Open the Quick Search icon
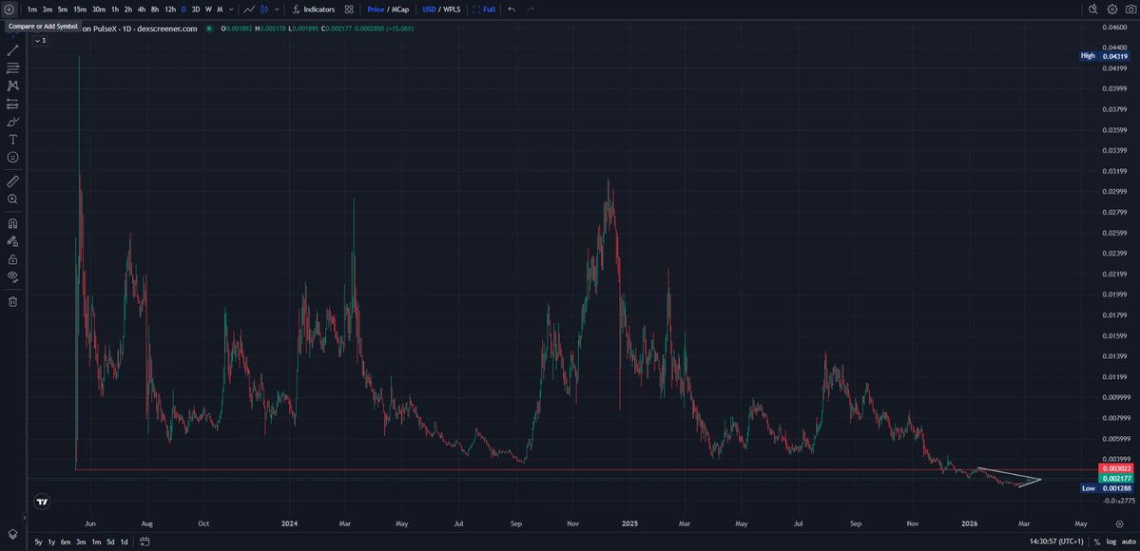This screenshot has width=1140, height=551. pyautogui.click(x=1092, y=9)
